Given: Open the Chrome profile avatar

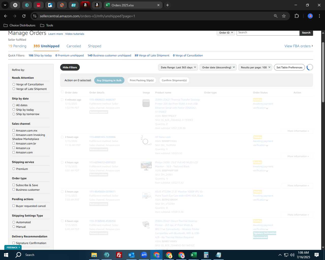Looking at the screenshot, I should click(310, 16).
